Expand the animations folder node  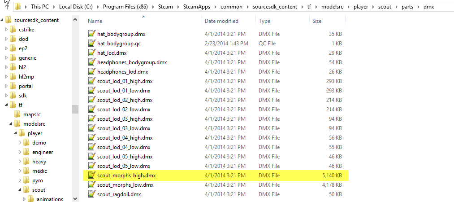(x=25, y=199)
